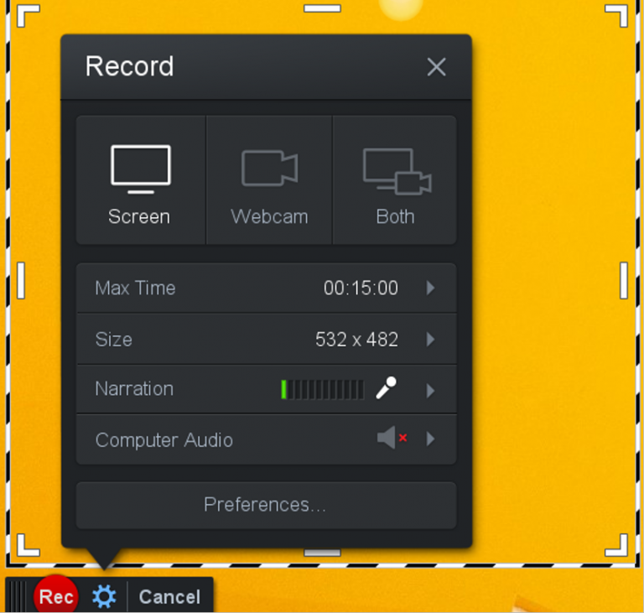Expand the Max Time options arrow
644x613 pixels.
430,288
